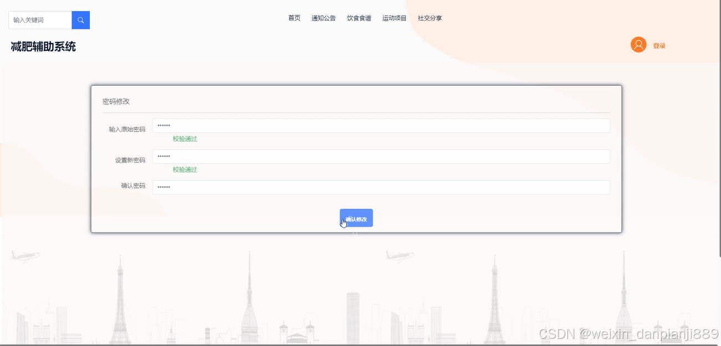Image resolution: width=721 pixels, height=346 pixels.
Task: Click the 密码修改 panel heading
Action: pos(116,102)
